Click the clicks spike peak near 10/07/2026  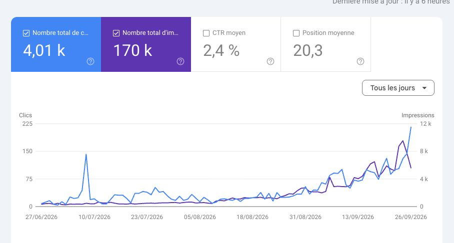coord(86,155)
